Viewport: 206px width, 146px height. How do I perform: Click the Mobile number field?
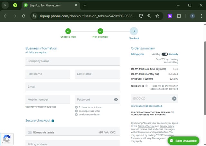[x=48, y=100]
